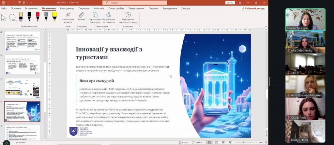Toggle the Notes (Нотатки) pane
Screen dimensions: 334x145
tap(183, 142)
